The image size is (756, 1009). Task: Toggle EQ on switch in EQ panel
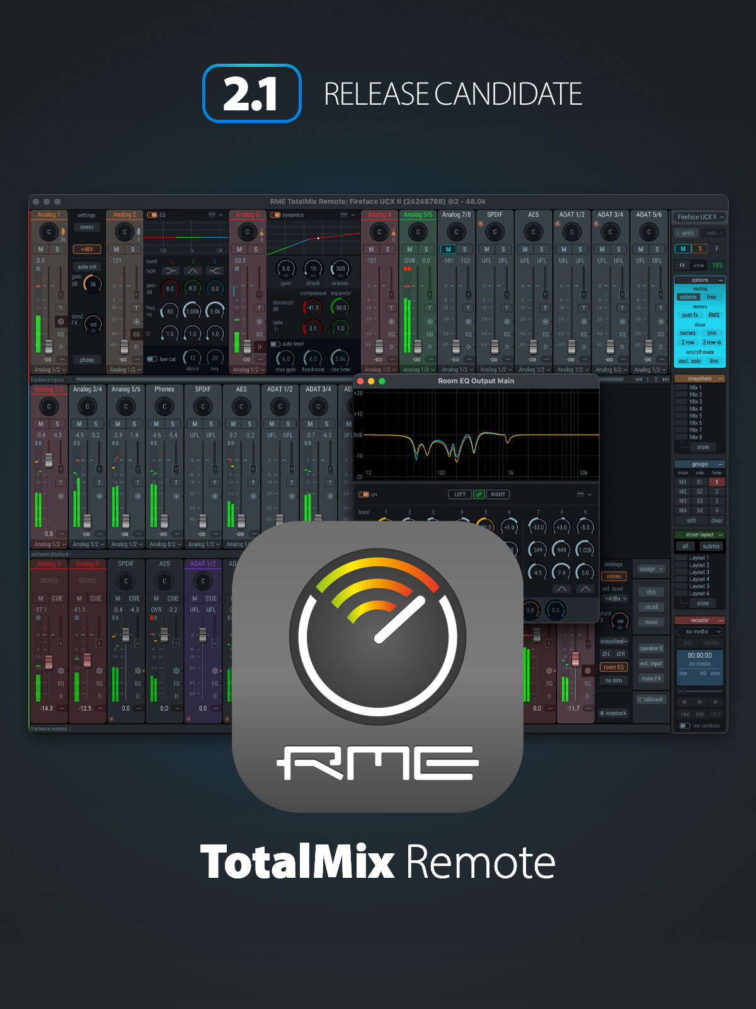pos(152,215)
